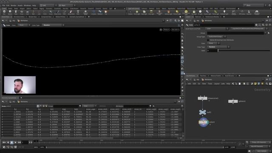Select the Ambient Light shelf tool
Image resolution: width=272 pixels, height=153 pixels.
pyautogui.click(x=224, y=12)
